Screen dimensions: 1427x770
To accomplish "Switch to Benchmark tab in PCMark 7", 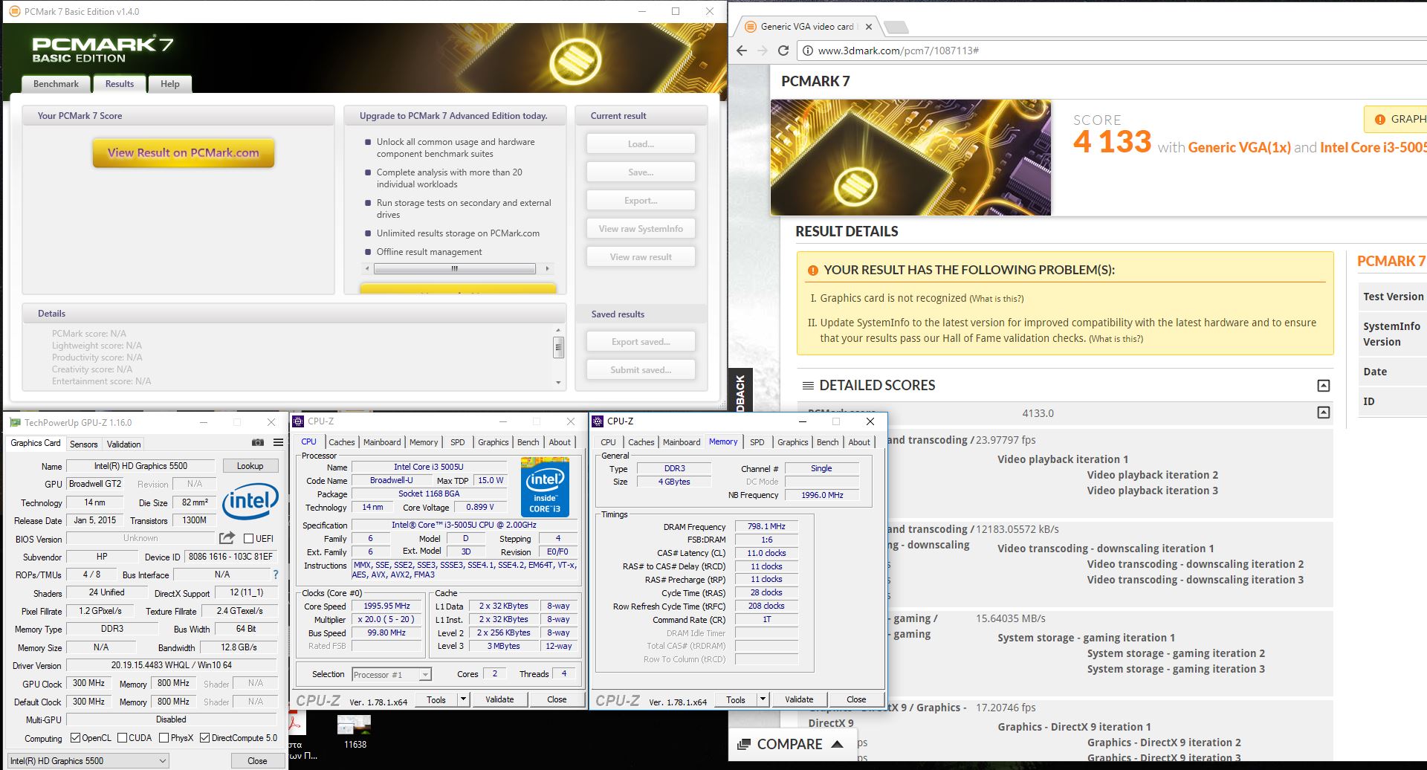I will 56,84.
